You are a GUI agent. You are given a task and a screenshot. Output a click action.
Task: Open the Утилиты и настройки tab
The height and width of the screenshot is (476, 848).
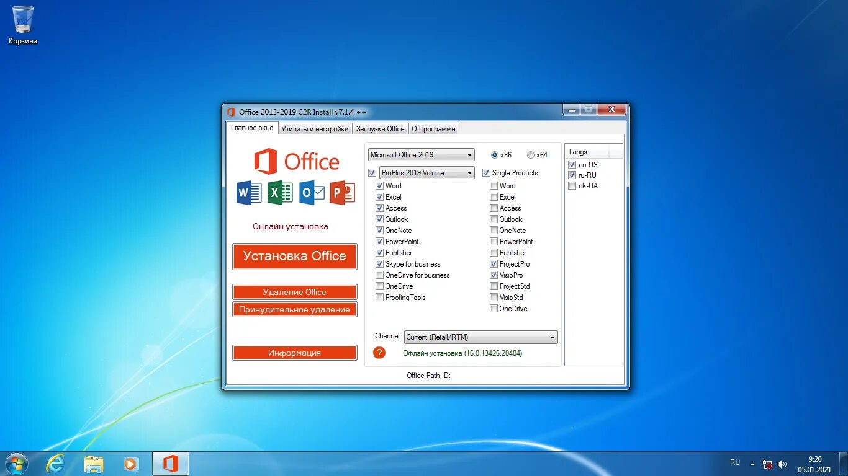tap(315, 129)
